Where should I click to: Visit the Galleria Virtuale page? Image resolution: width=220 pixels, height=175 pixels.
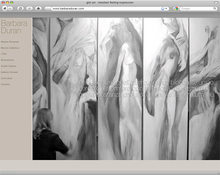(x=10, y=72)
